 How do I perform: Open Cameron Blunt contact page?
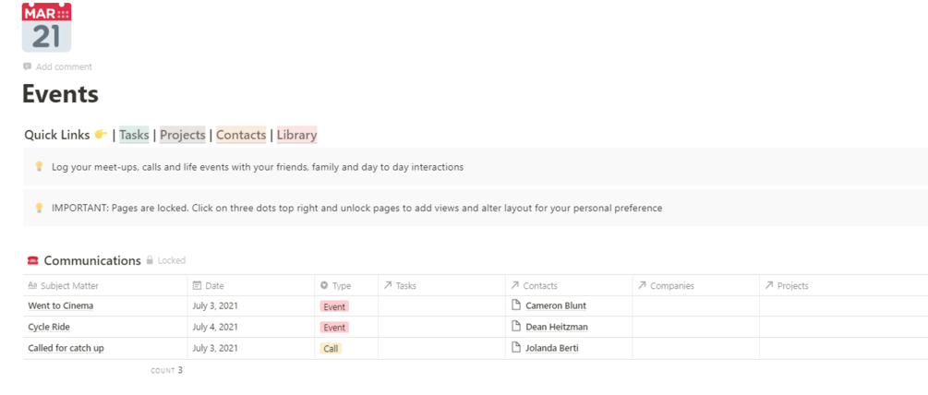[x=555, y=305]
